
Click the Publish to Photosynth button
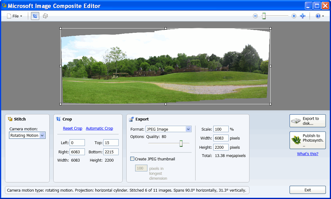tap(308, 140)
